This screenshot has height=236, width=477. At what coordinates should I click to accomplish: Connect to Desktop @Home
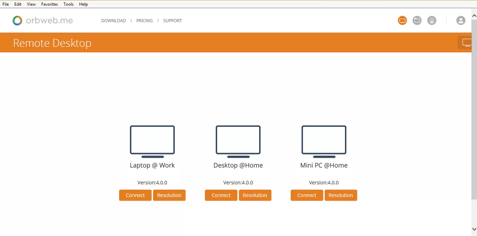(x=221, y=195)
